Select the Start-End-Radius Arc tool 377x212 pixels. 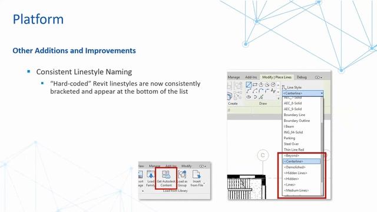[x=249, y=91]
